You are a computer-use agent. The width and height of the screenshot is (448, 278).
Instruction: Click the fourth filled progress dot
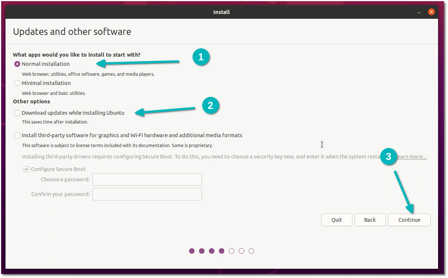coord(221,251)
